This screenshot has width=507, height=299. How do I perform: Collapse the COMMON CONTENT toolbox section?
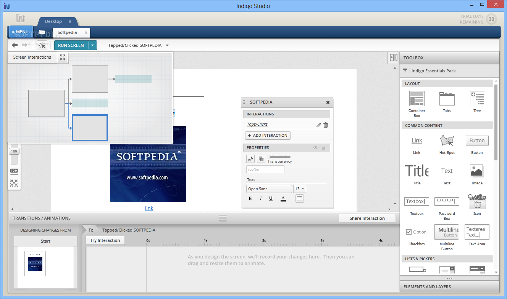click(x=447, y=125)
